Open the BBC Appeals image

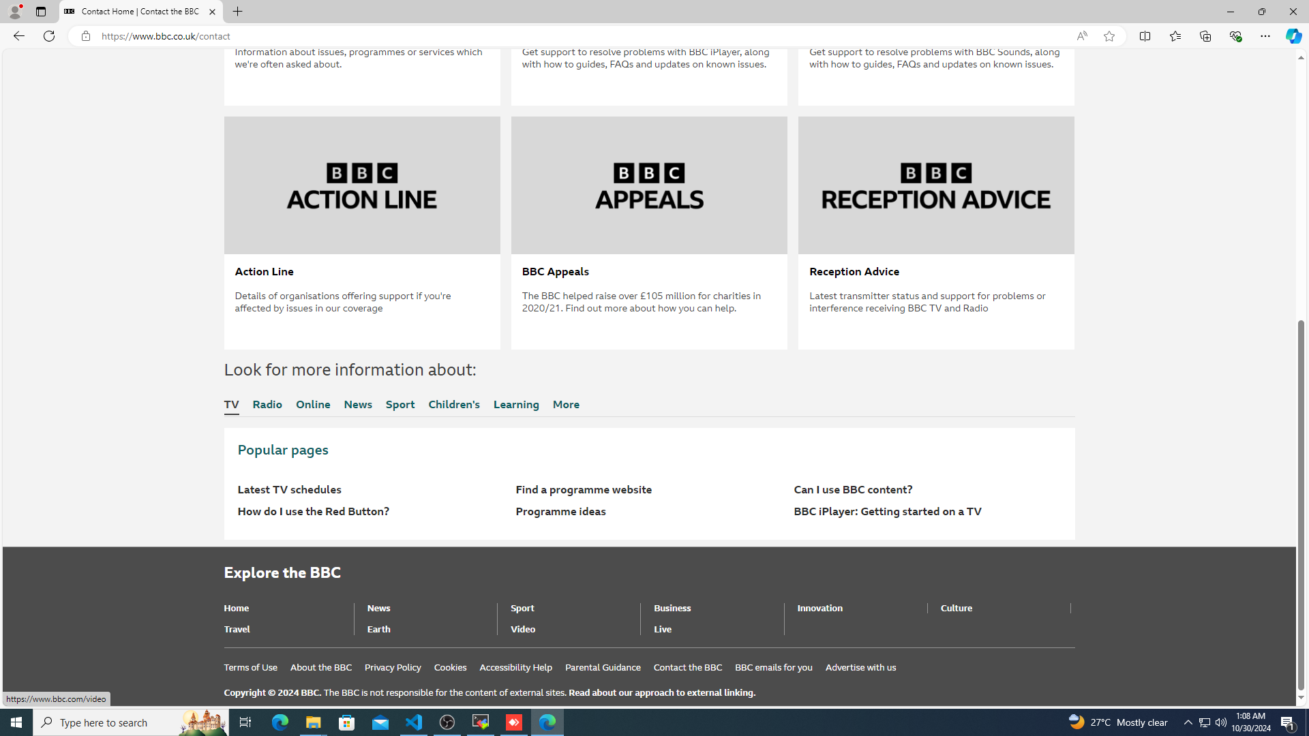pyautogui.click(x=649, y=185)
